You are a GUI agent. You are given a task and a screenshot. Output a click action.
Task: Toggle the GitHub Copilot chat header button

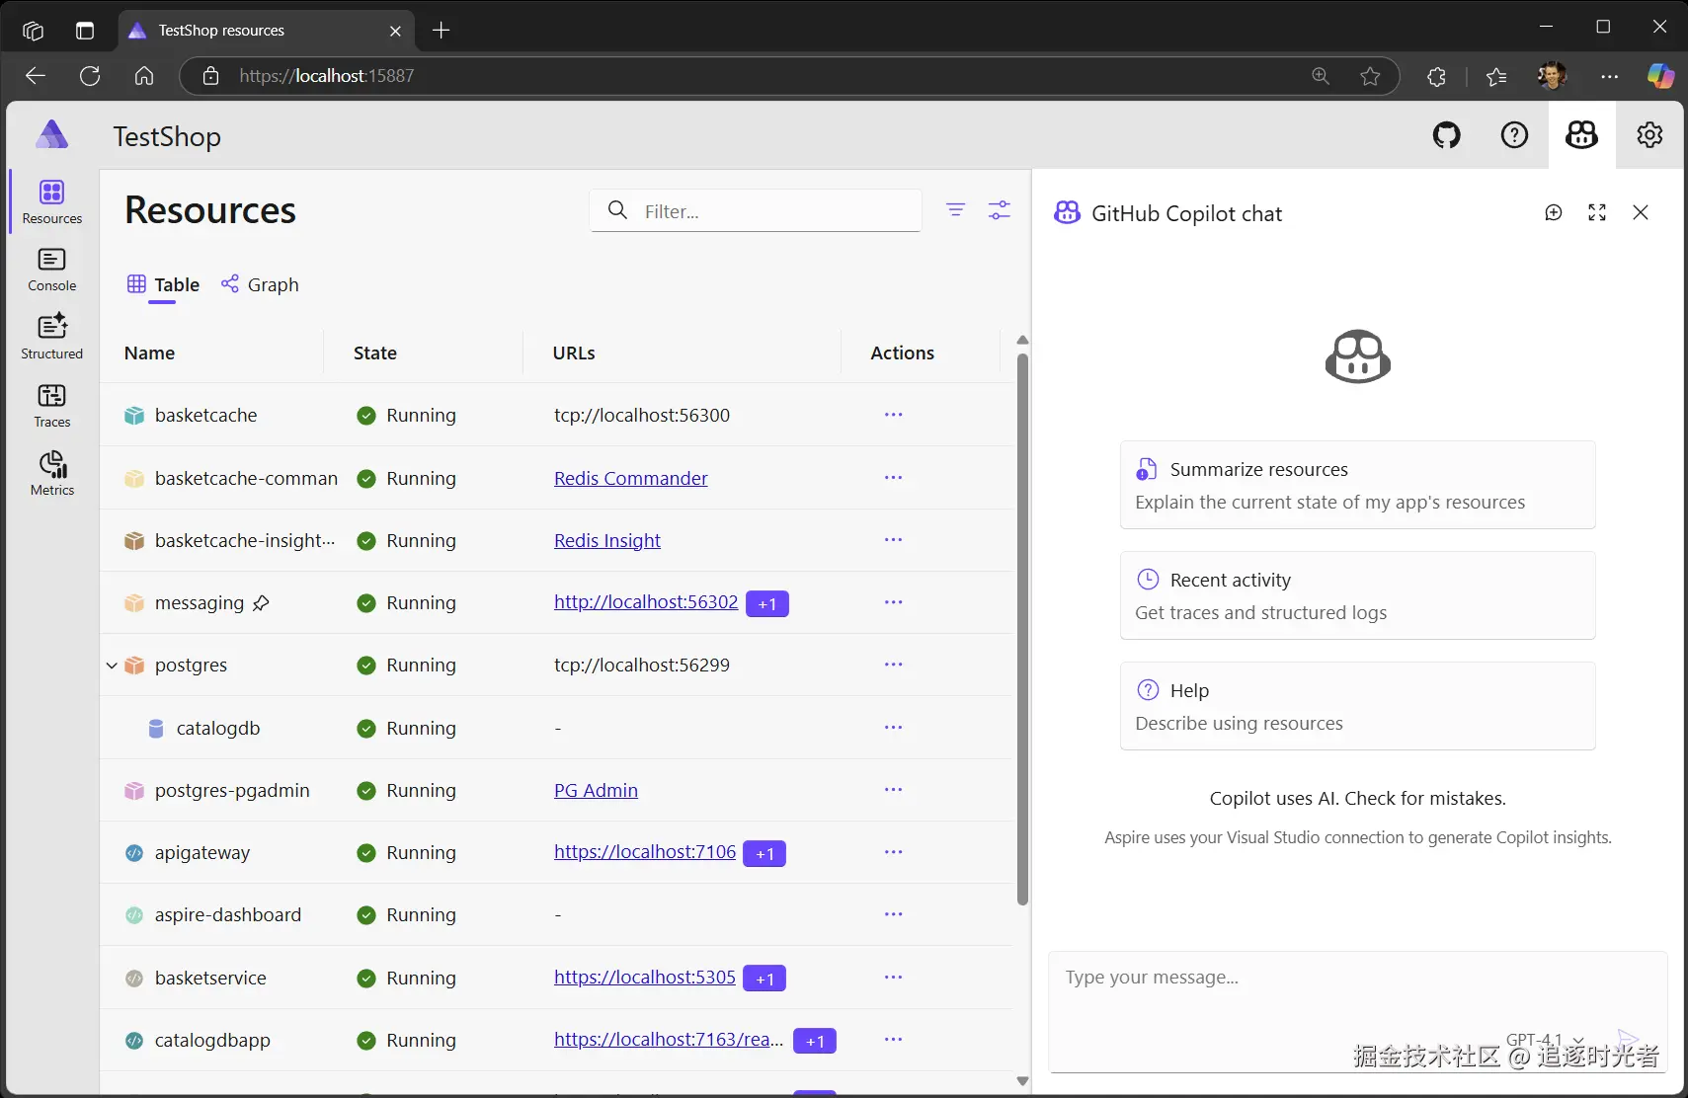click(x=1581, y=135)
